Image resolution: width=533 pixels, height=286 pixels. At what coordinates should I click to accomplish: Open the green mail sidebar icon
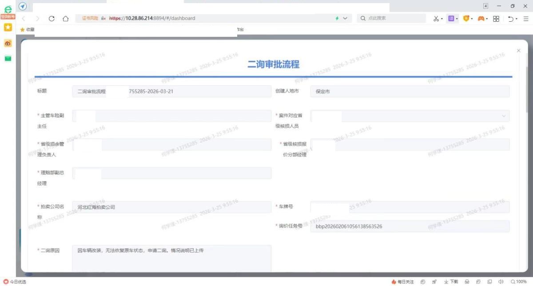point(8,59)
